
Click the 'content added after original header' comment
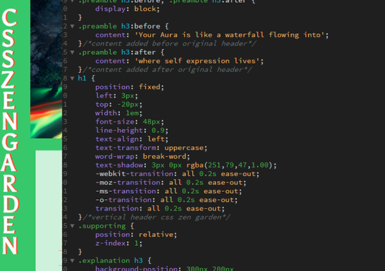[167, 70]
